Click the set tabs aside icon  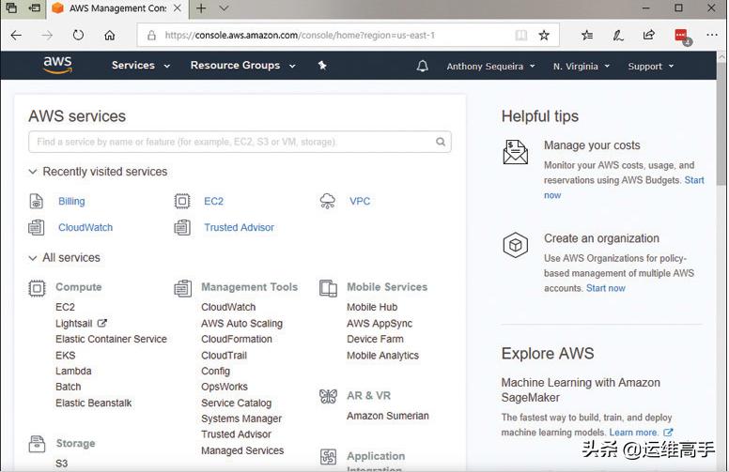click(x=35, y=8)
